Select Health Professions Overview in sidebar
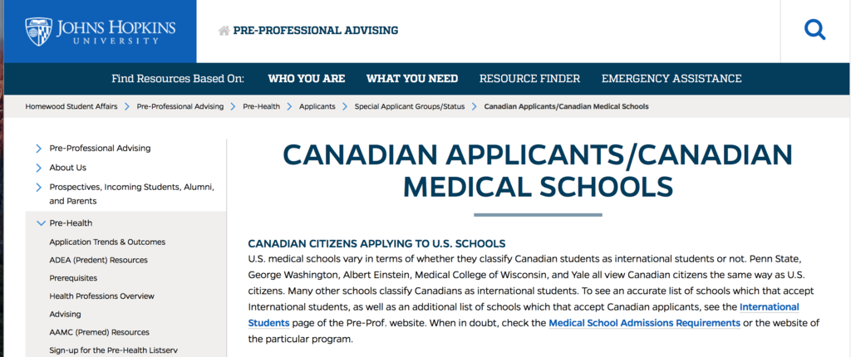 [x=101, y=296]
